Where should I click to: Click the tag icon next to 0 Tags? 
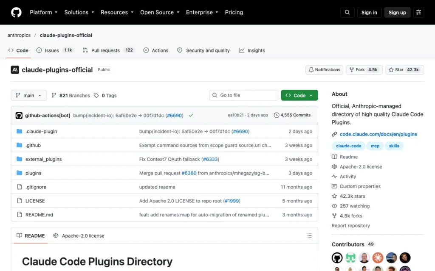[x=96, y=95]
